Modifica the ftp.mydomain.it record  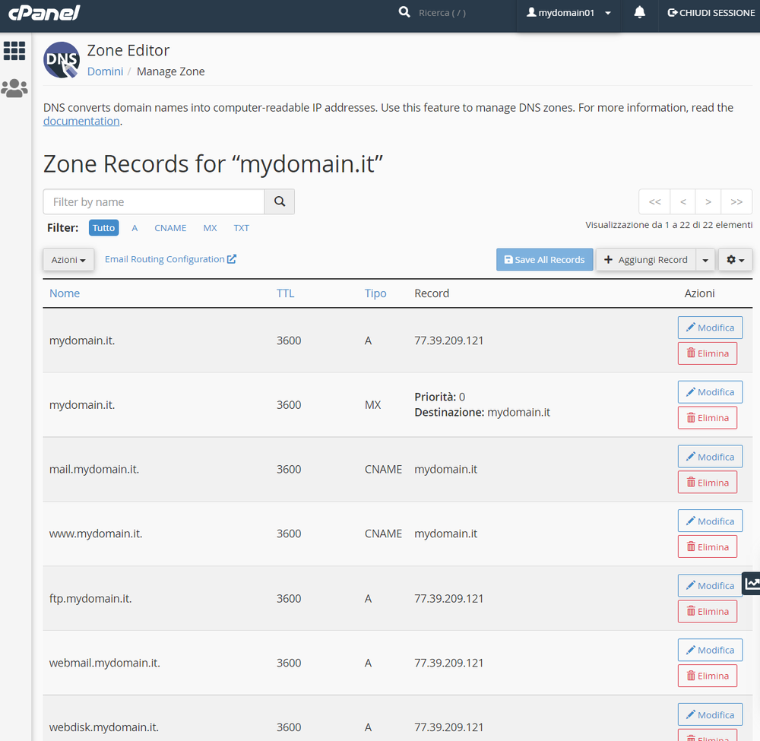pyautogui.click(x=710, y=585)
